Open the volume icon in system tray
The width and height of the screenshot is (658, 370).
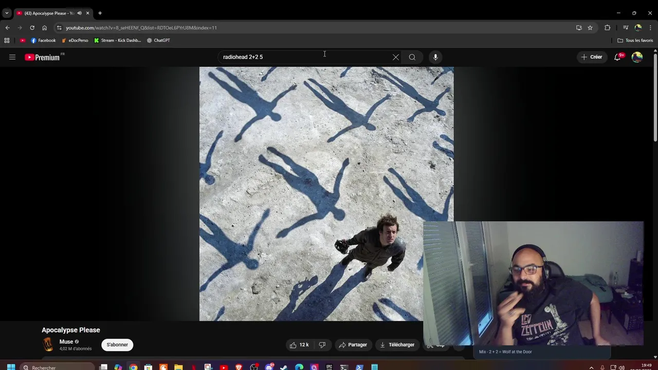tap(622, 367)
